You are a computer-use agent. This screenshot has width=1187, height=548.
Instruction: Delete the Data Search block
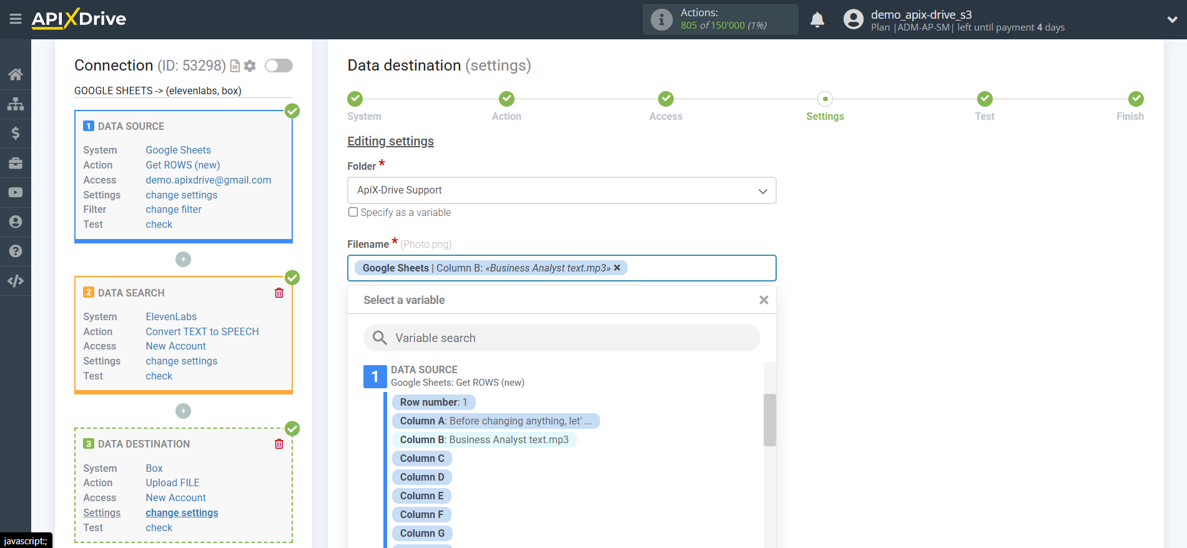(x=279, y=293)
